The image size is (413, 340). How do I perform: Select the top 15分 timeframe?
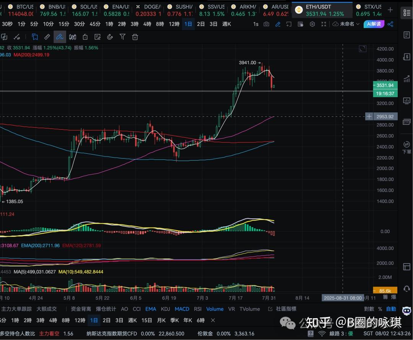(64, 24)
